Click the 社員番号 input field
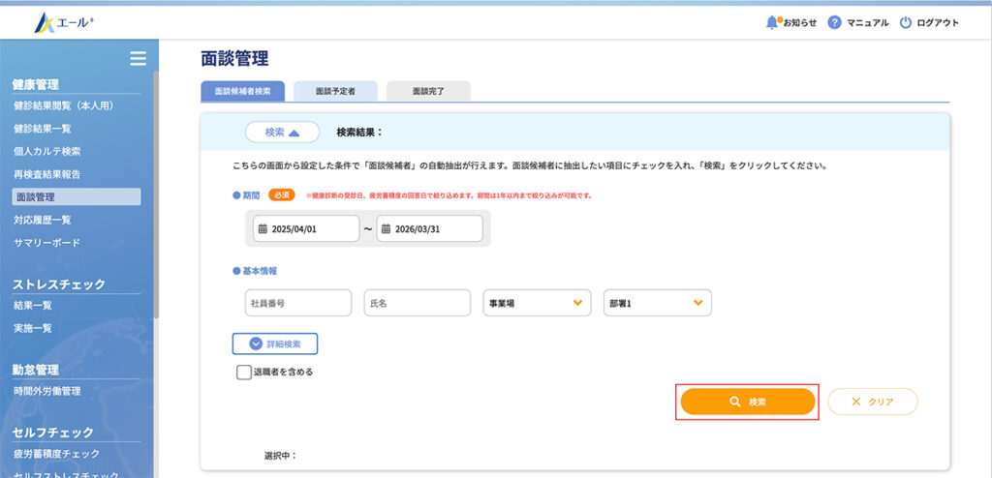The image size is (992, 478). pyautogui.click(x=297, y=303)
